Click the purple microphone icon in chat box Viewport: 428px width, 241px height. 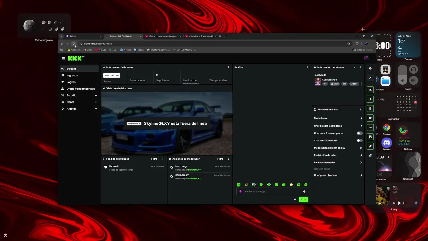(241, 192)
